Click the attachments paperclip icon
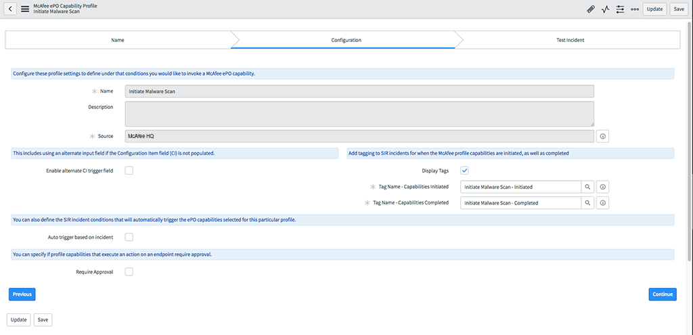693x335 pixels. (590, 9)
